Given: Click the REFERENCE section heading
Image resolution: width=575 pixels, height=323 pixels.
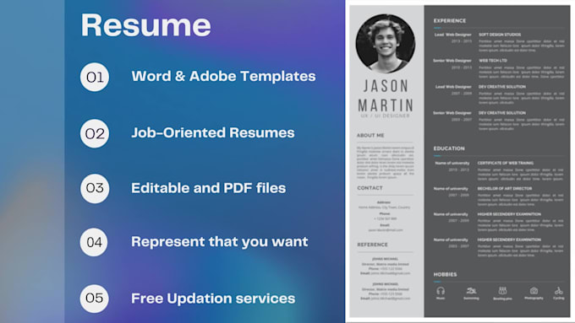Looking at the screenshot, I should [372, 245].
